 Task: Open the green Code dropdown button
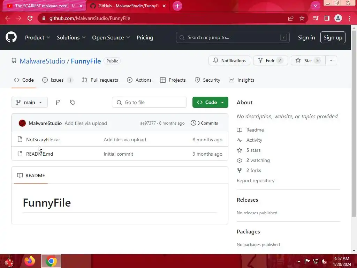tap(210, 102)
